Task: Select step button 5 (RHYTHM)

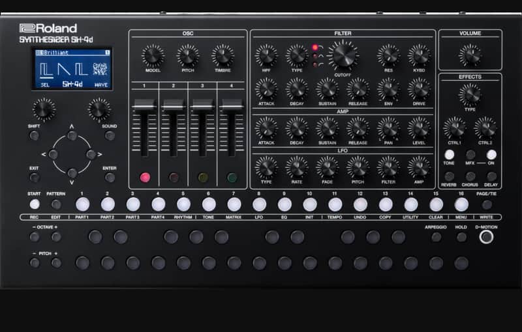Action: coord(184,204)
